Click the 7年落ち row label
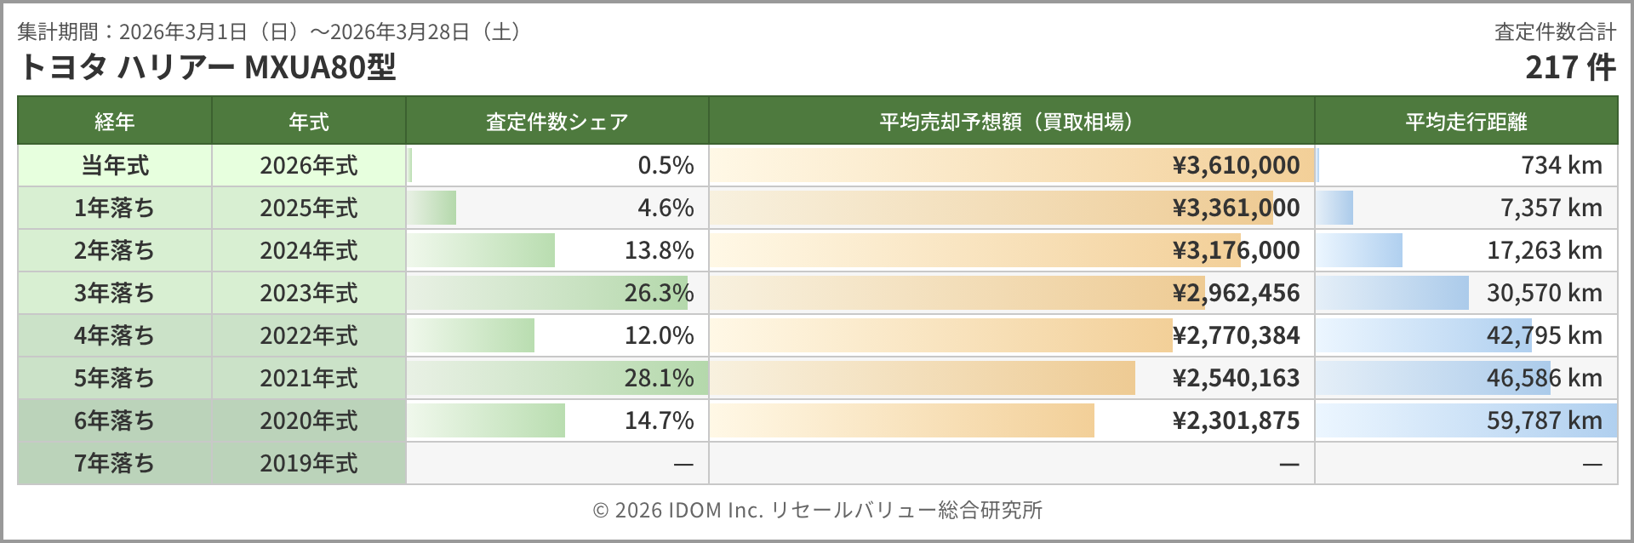This screenshot has height=543, width=1634. [114, 463]
